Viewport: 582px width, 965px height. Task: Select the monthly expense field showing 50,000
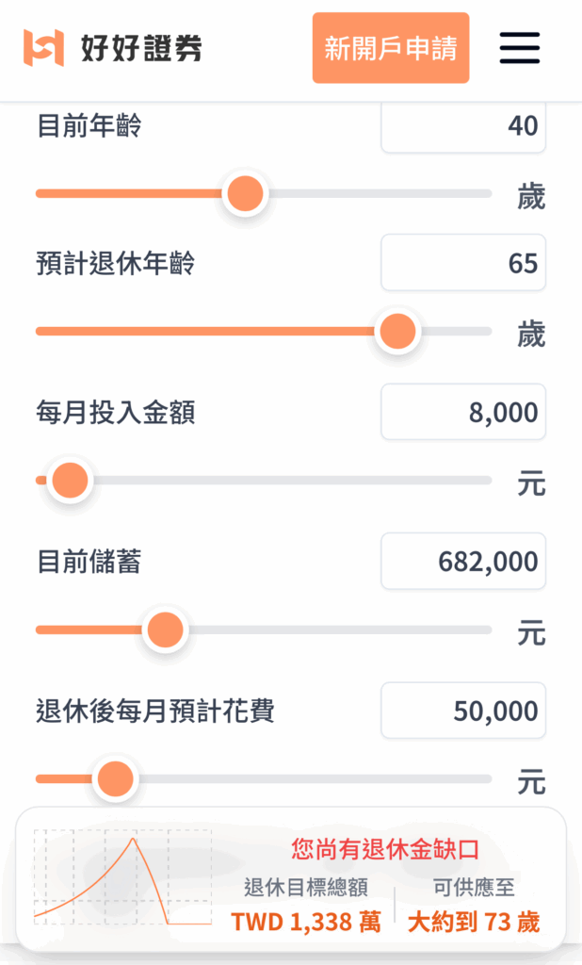[462, 711]
